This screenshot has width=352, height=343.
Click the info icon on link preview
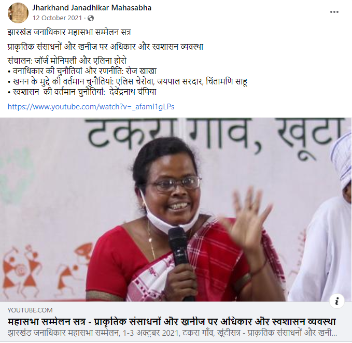[337, 301]
